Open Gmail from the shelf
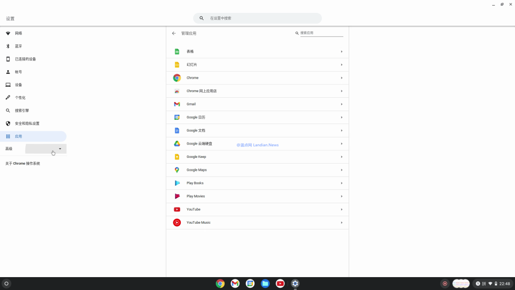The width and height of the screenshot is (515, 290). 235,283
